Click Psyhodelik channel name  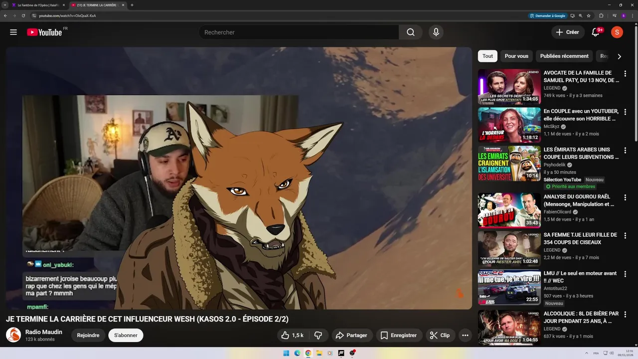pos(555,165)
